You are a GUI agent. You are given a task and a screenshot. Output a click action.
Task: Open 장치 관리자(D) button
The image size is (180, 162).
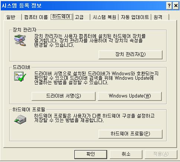click(131, 54)
